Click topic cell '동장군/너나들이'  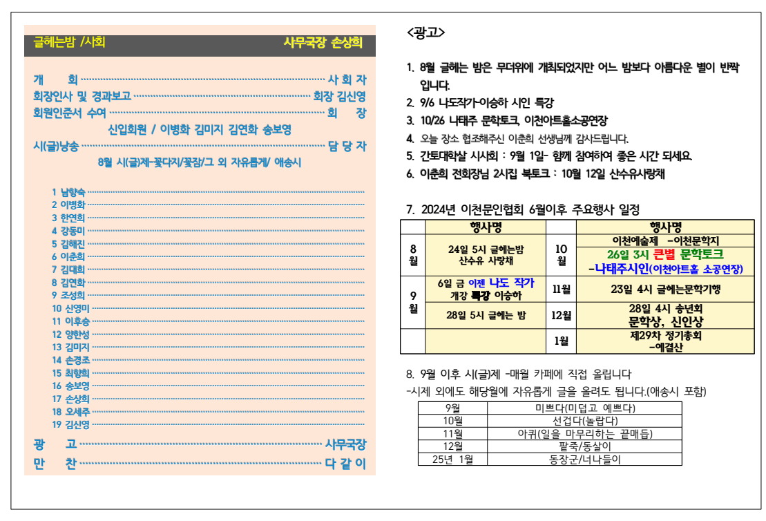[585, 460]
